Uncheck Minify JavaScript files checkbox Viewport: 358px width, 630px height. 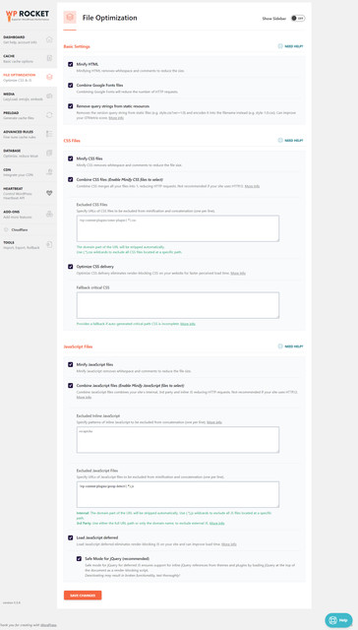(x=71, y=364)
